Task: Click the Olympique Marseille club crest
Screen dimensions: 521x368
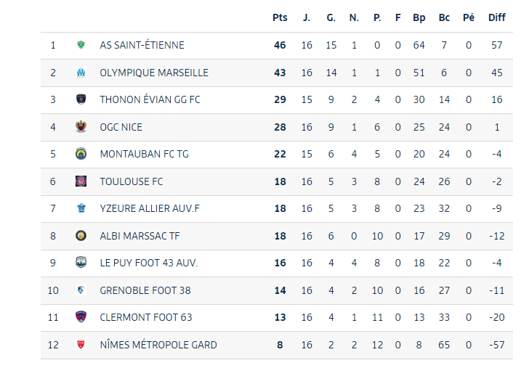Action: point(81,73)
